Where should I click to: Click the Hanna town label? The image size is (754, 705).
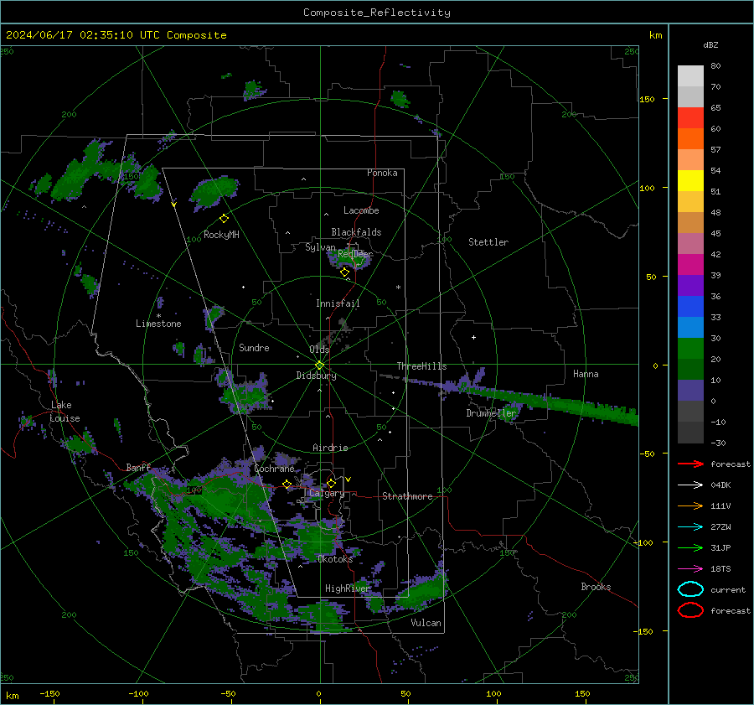[586, 374]
